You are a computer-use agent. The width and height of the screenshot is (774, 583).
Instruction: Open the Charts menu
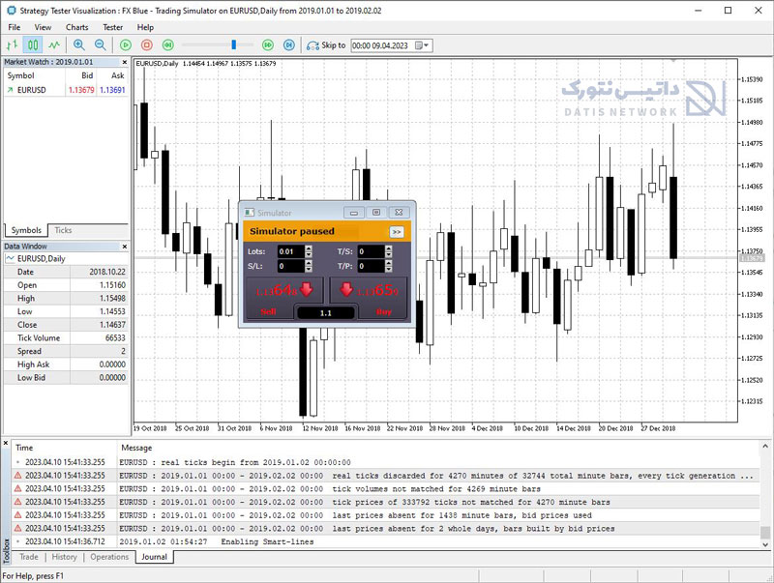[x=77, y=27]
